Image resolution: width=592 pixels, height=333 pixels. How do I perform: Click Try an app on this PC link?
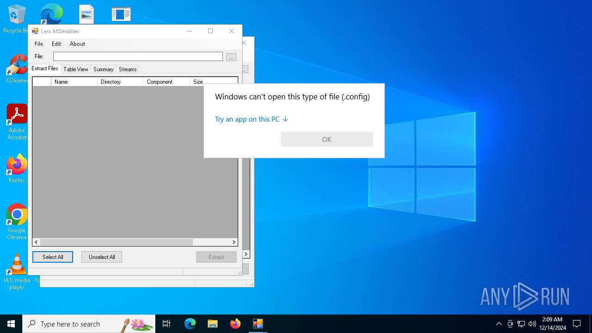click(252, 119)
